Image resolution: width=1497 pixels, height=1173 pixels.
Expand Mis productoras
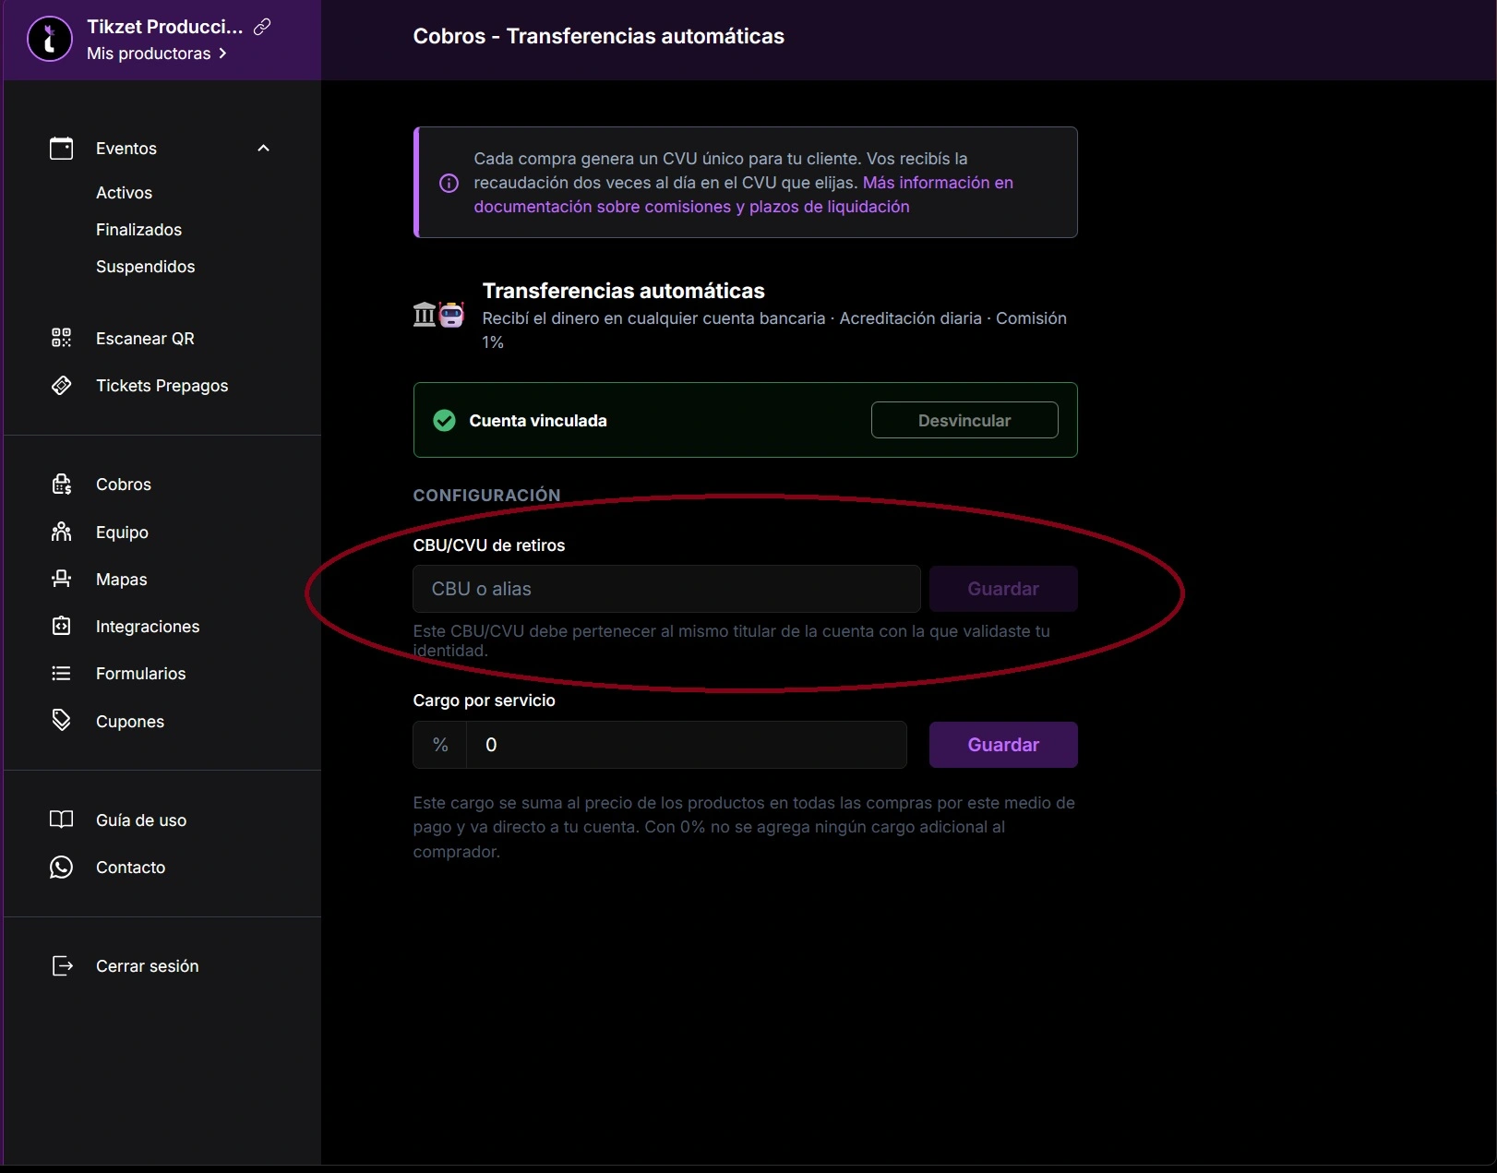(x=157, y=54)
